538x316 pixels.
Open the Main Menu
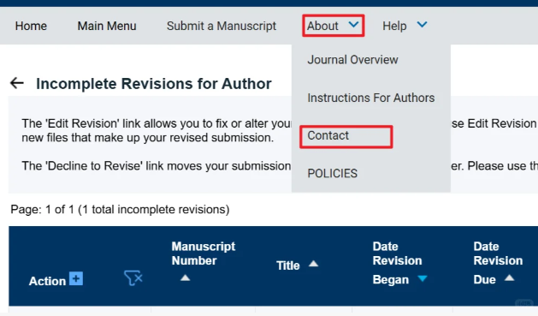point(107,26)
